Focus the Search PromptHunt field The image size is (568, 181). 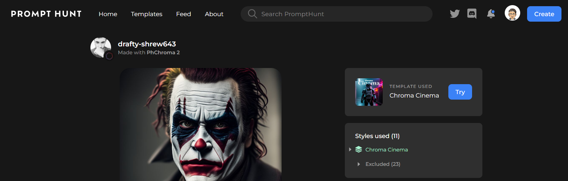(337, 14)
